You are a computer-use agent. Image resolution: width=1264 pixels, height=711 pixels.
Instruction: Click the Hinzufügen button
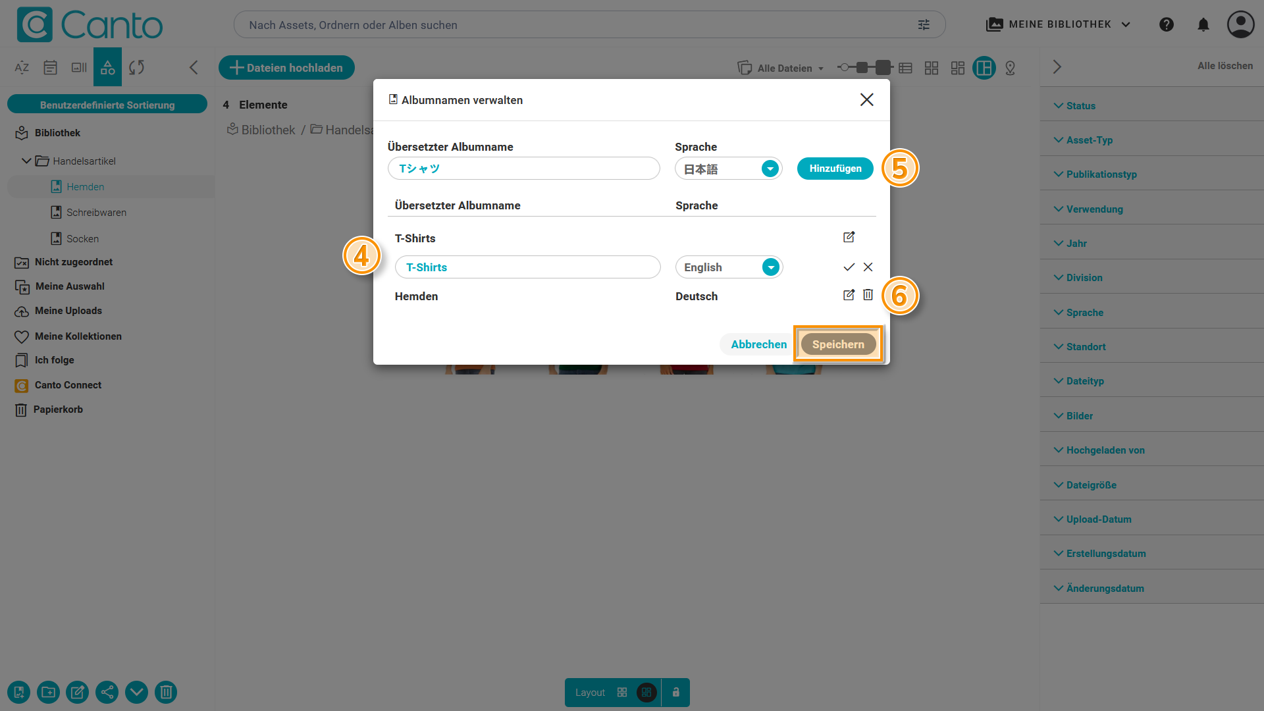click(835, 169)
